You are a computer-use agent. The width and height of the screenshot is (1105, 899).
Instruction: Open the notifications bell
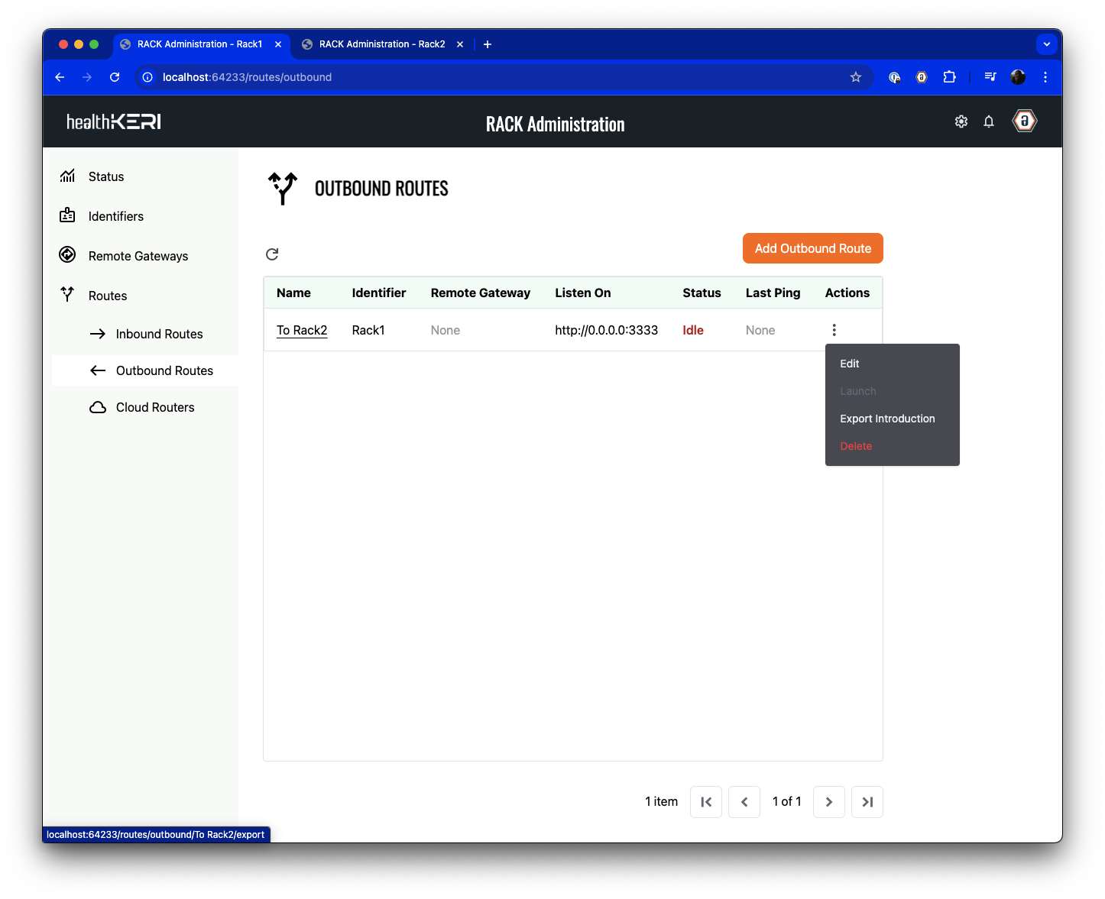coord(988,121)
